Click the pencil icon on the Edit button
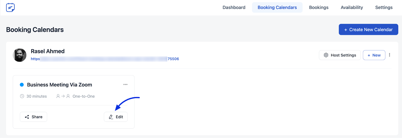The width and height of the screenshot is (402, 138). coord(111,117)
